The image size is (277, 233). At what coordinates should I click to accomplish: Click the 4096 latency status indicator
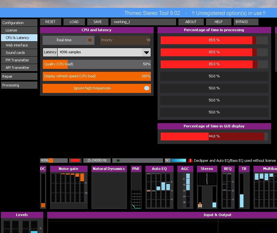coord(54,160)
